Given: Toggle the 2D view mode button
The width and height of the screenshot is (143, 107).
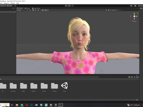Looking at the screenshot, I should pyautogui.click(x=30, y=10).
